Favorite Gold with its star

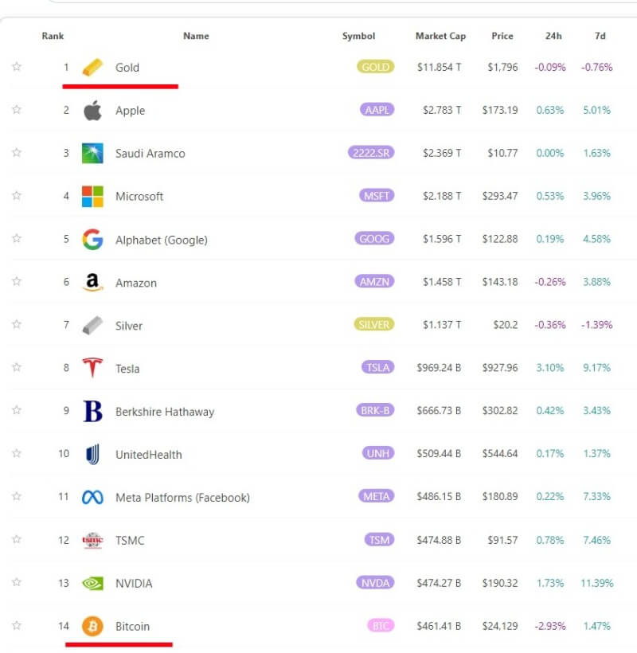coord(17,66)
